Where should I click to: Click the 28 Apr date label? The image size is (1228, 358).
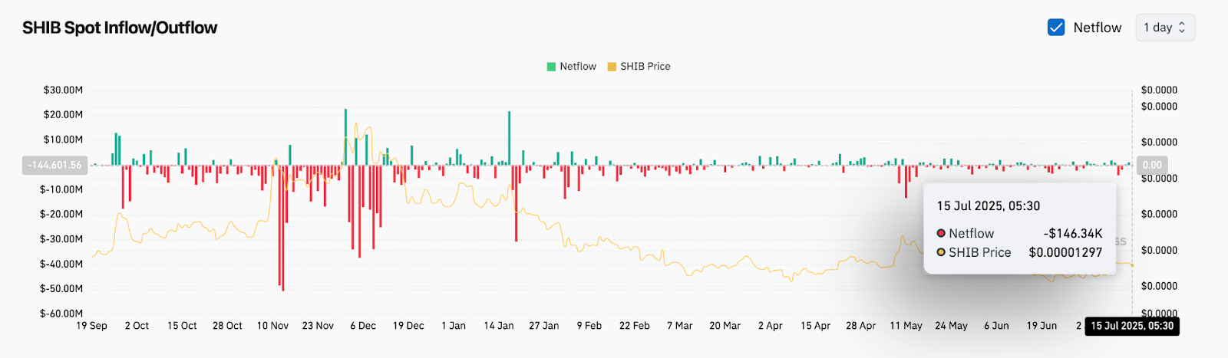pos(861,326)
